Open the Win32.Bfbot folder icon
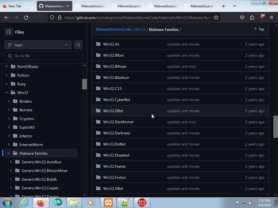This screenshot has height=208, width=278. tap(98, 55)
